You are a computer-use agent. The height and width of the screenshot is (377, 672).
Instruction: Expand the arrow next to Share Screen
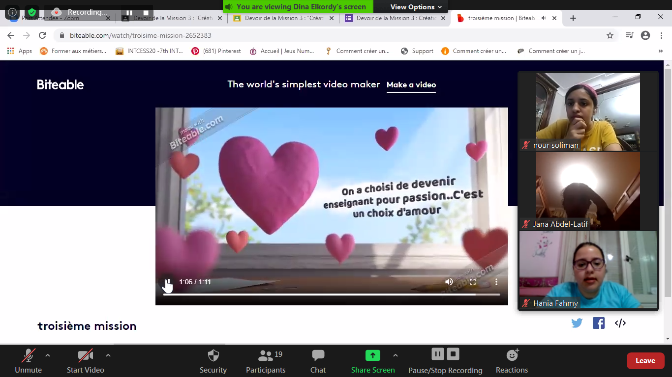pyautogui.click(x=396, y=355)
